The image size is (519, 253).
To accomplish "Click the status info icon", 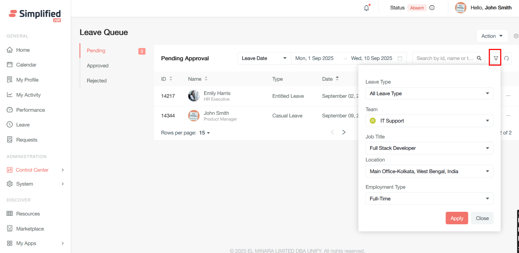I will (x=432, y=8).
